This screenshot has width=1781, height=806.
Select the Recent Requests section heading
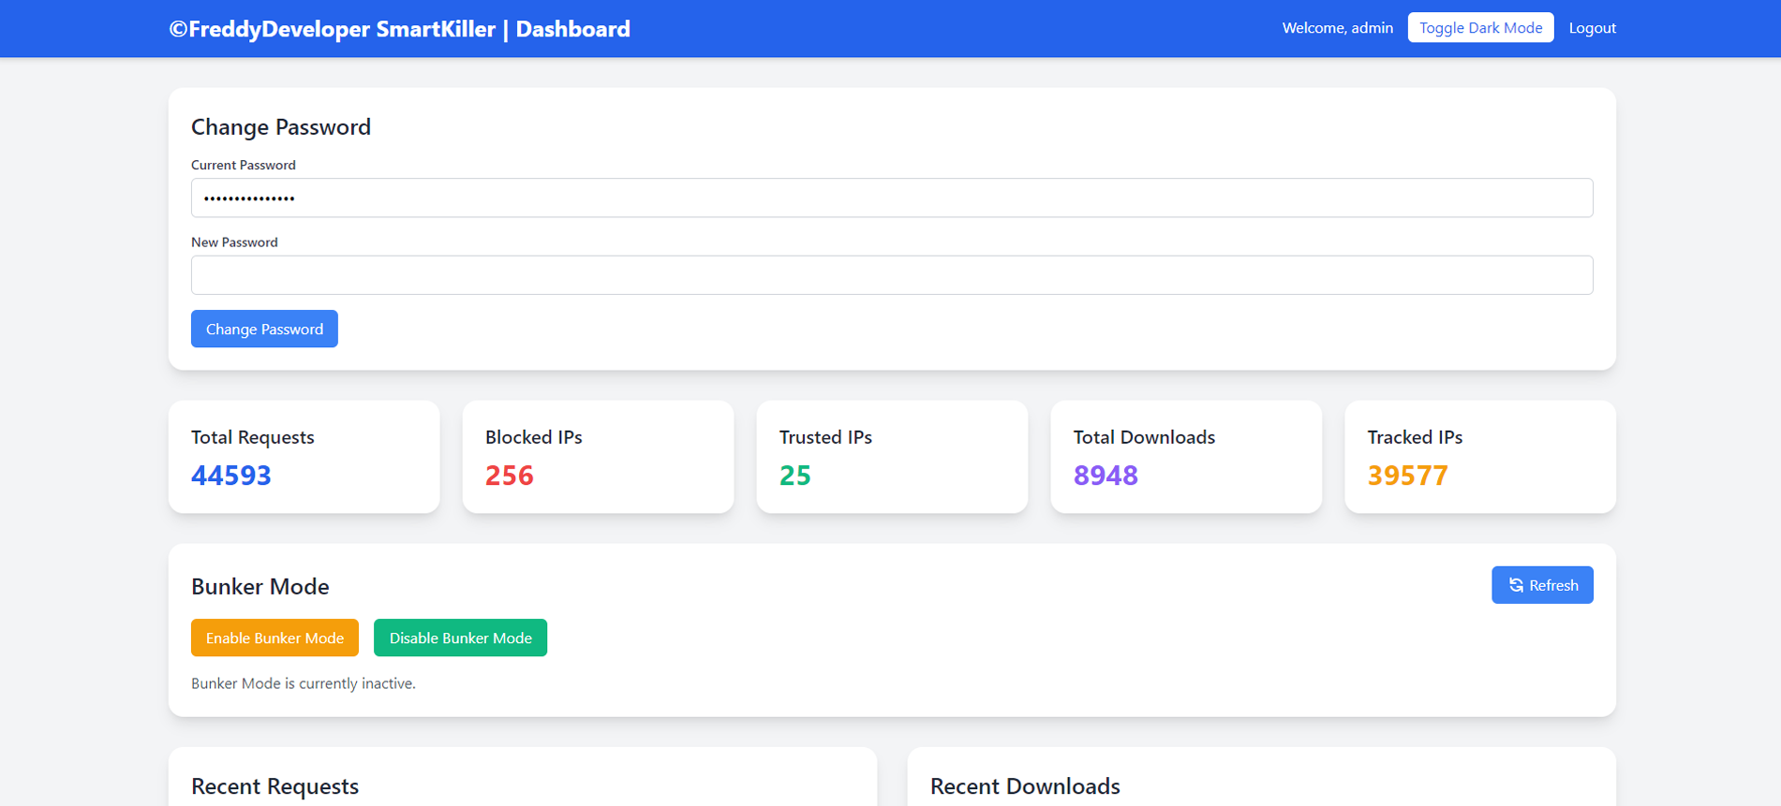pos(275,786)
